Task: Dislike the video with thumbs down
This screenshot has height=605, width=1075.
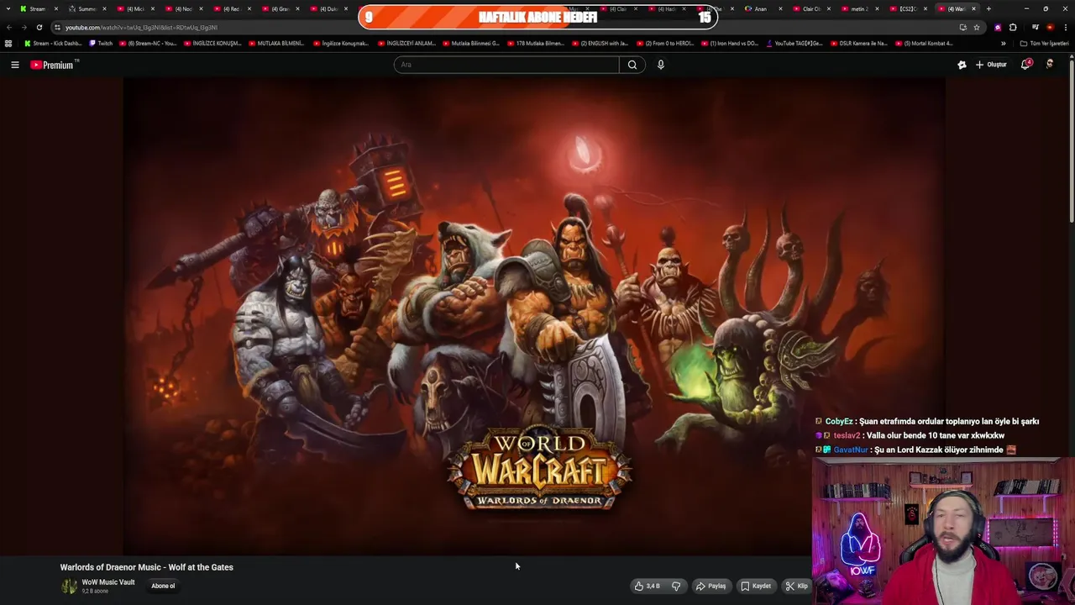Action: tap(676, 586)
